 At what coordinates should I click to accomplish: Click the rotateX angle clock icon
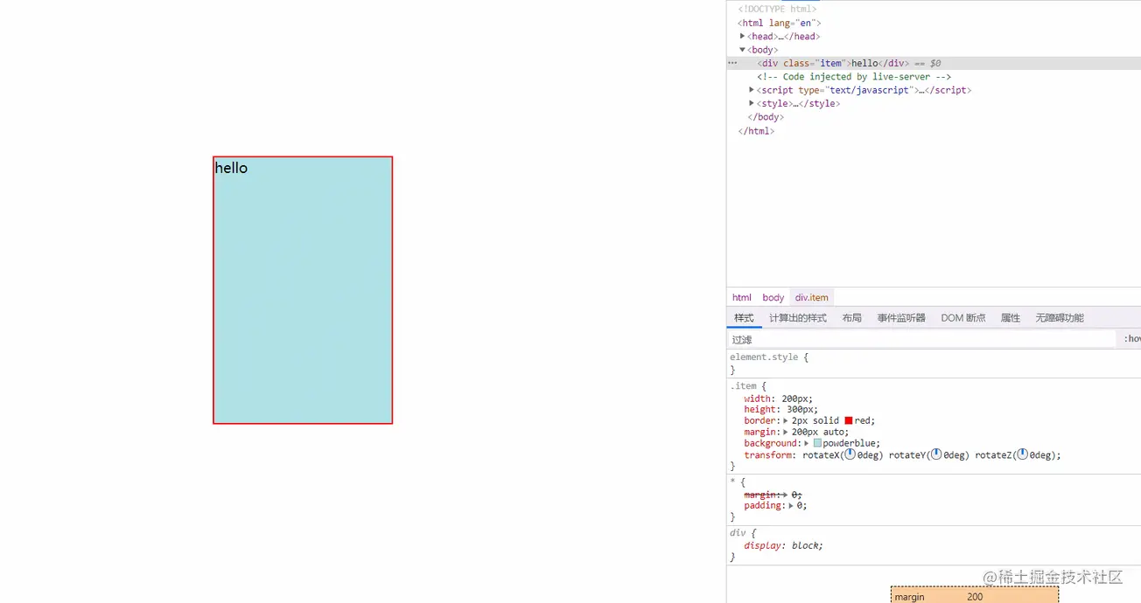click(850, 454)
